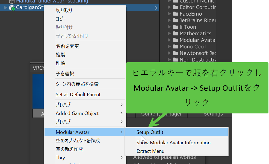
Task: Choose 子を選択 from the context menu
Action: 85,74
